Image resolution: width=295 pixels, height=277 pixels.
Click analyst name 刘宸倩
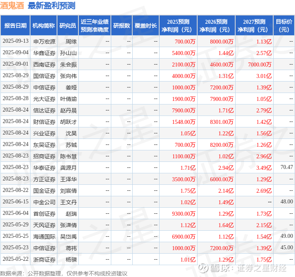[68, 191]
